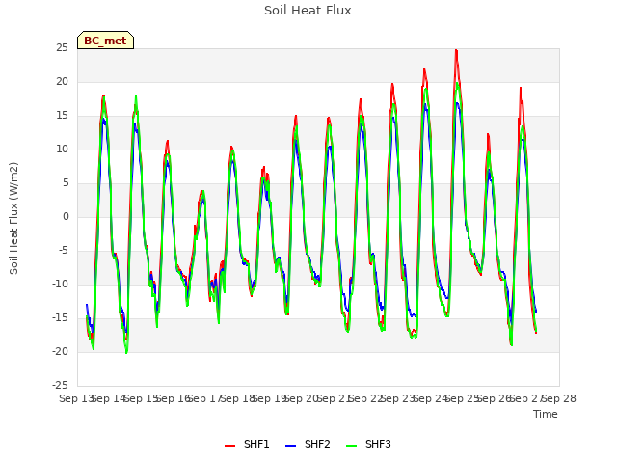Toggle the SHF2 legend entry
The height and width of the screenshot is (463, 617).
308,444
